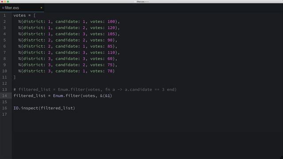Click the word 'district' on line 2
This screenshot has height=159, width=283.
pos(33,22)
